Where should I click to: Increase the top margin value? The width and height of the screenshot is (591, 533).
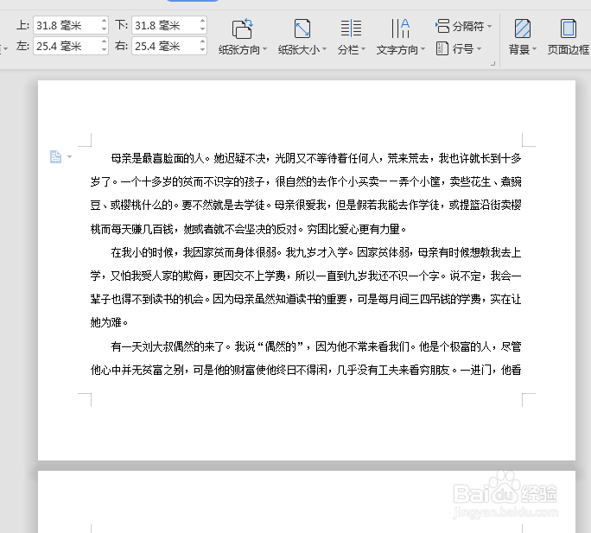tap(104, 21)
